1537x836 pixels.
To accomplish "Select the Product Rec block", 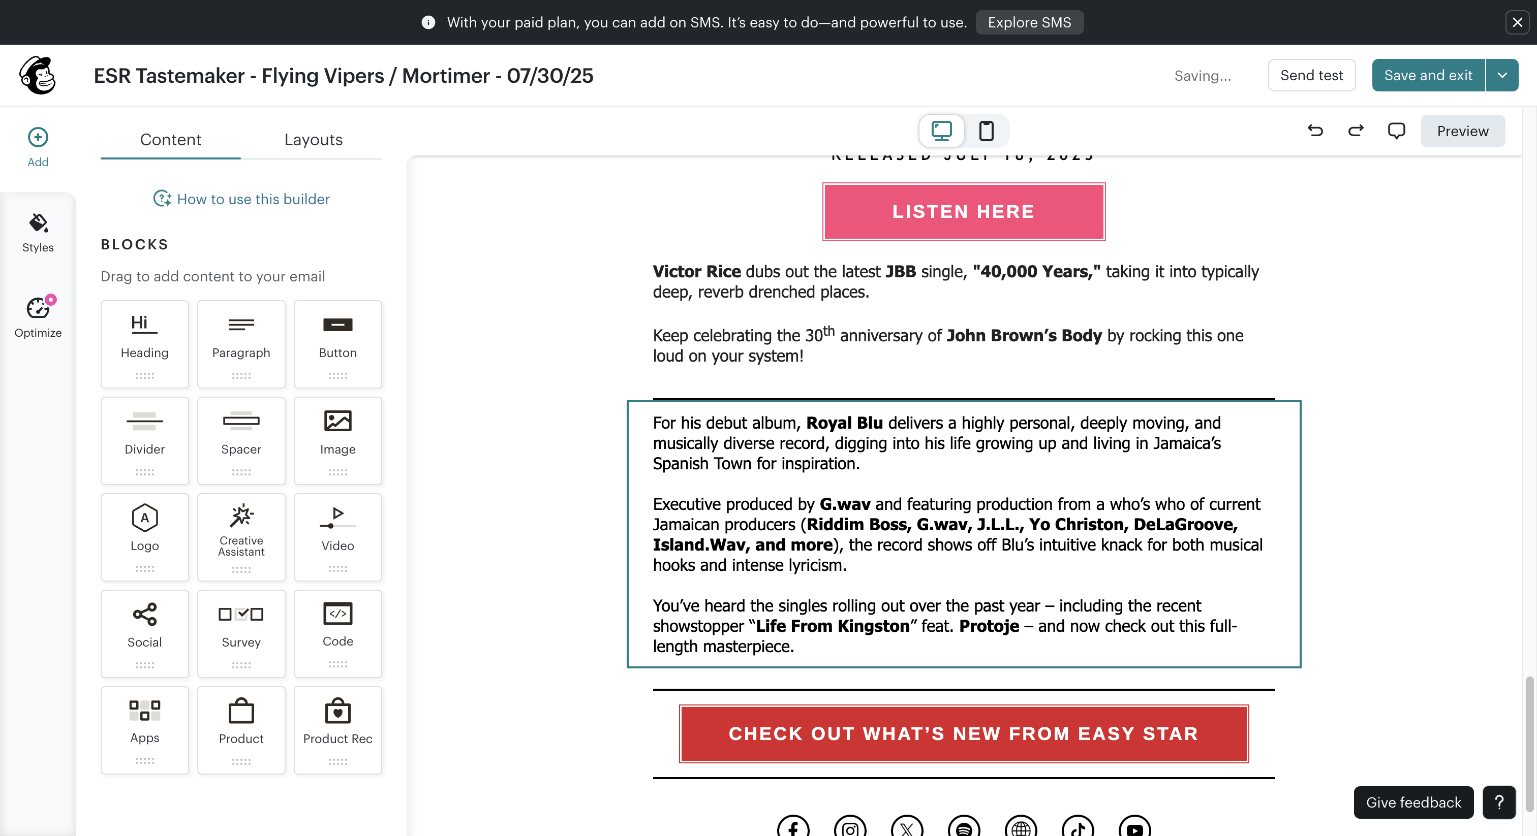I will tap(337, 730).
